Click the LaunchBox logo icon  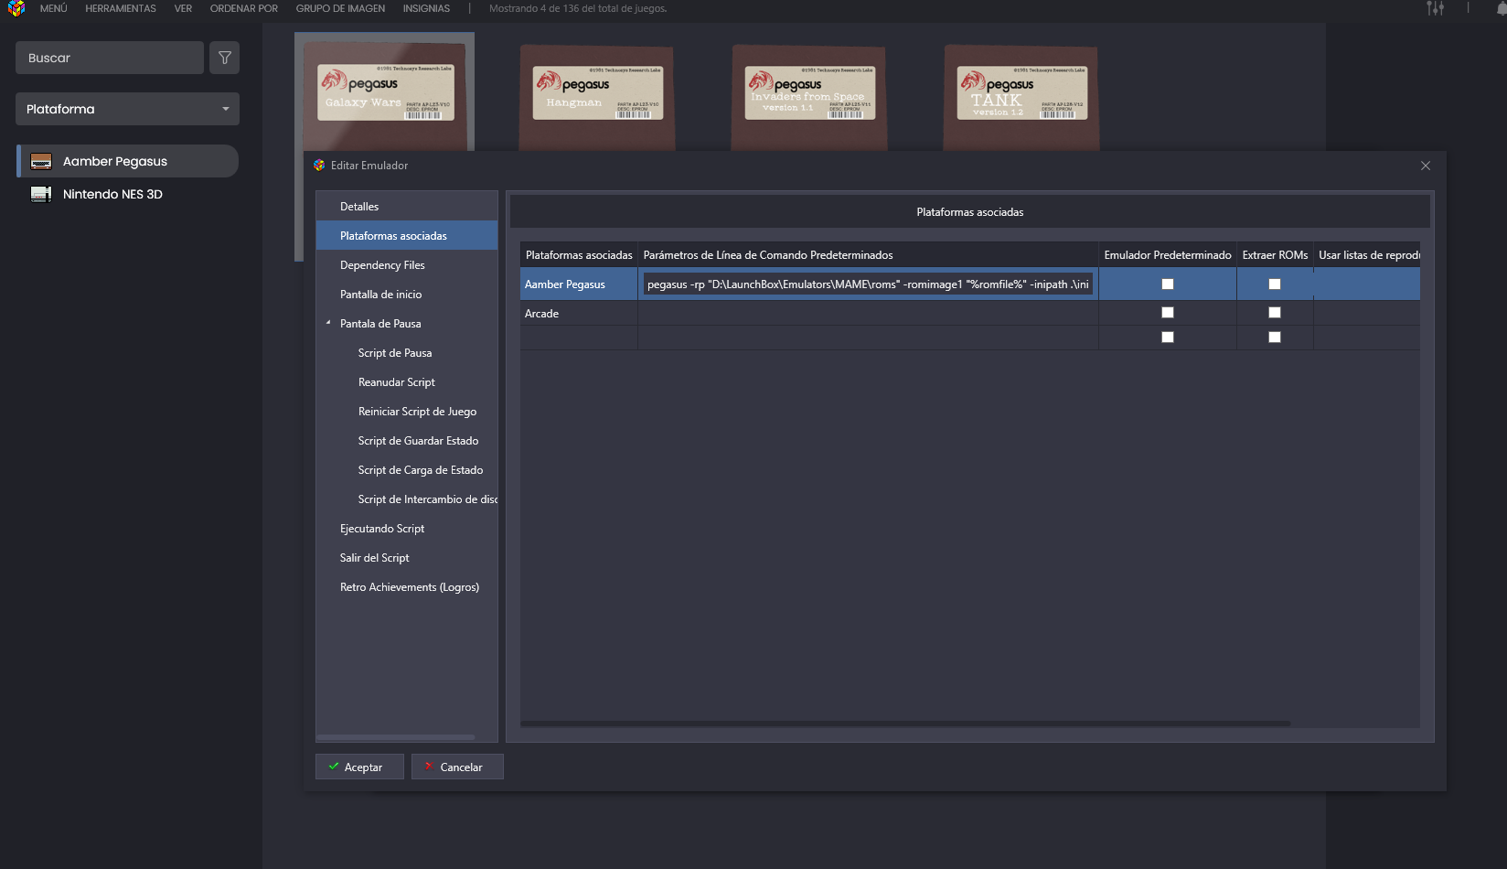click(16, 8)
